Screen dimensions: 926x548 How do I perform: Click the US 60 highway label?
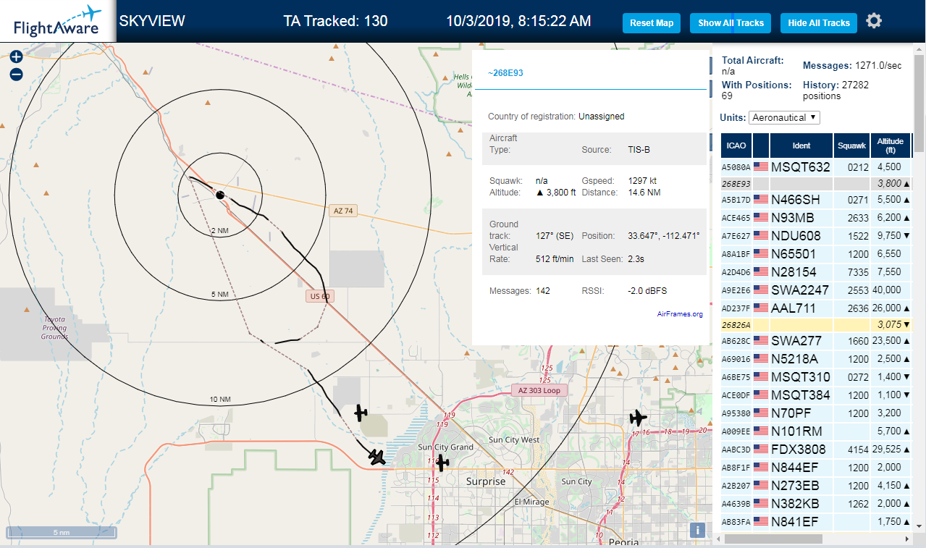pyautogui.click(x=319, y=296)
